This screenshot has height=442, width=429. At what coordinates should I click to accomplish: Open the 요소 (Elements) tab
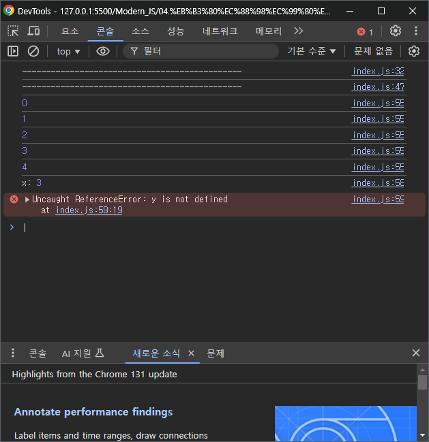pos(70,31)
